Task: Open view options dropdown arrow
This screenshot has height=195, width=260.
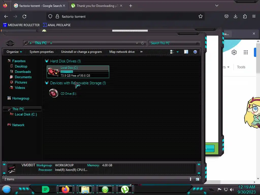Action: point(177,52)
